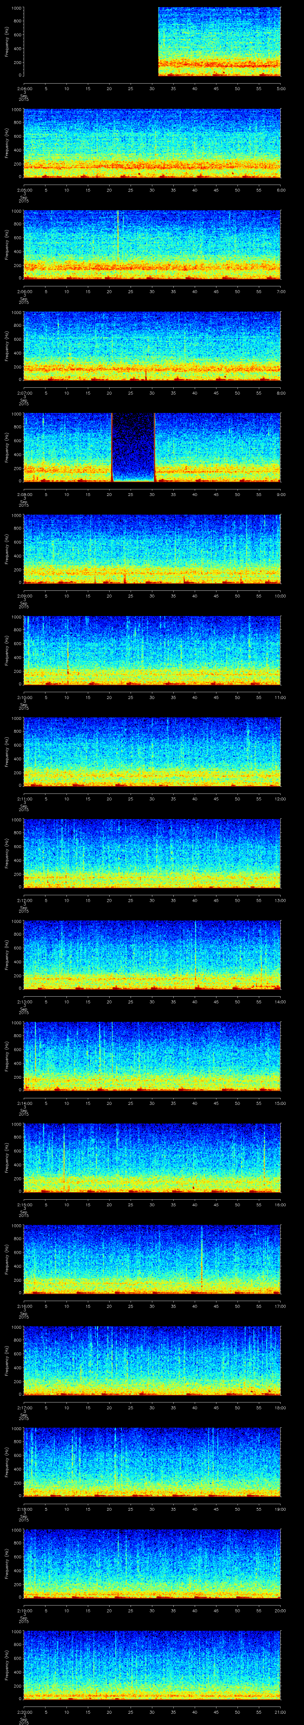The image size is (304, 1725).
Task: Select the spectrogram panel beginning at 2:10:00
Action: [152, 650]
